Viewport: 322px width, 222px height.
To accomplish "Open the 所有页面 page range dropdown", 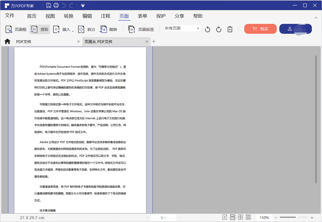I will click(182, 28).
